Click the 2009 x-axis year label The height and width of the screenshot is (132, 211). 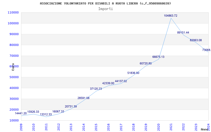click(x=21, y=127)
